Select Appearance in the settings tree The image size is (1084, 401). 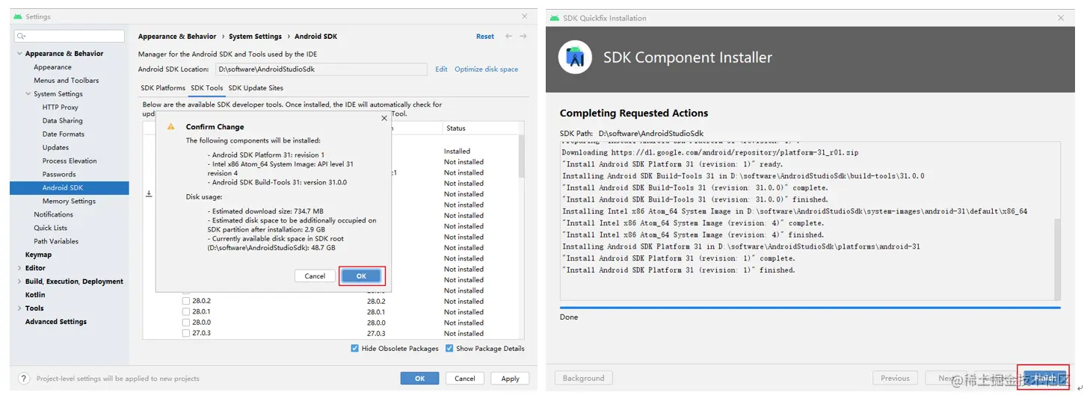[52, 67]
